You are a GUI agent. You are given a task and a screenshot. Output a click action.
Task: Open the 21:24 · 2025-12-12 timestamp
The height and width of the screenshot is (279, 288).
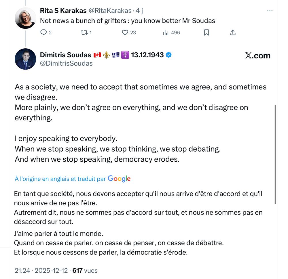tap(41, 271)
